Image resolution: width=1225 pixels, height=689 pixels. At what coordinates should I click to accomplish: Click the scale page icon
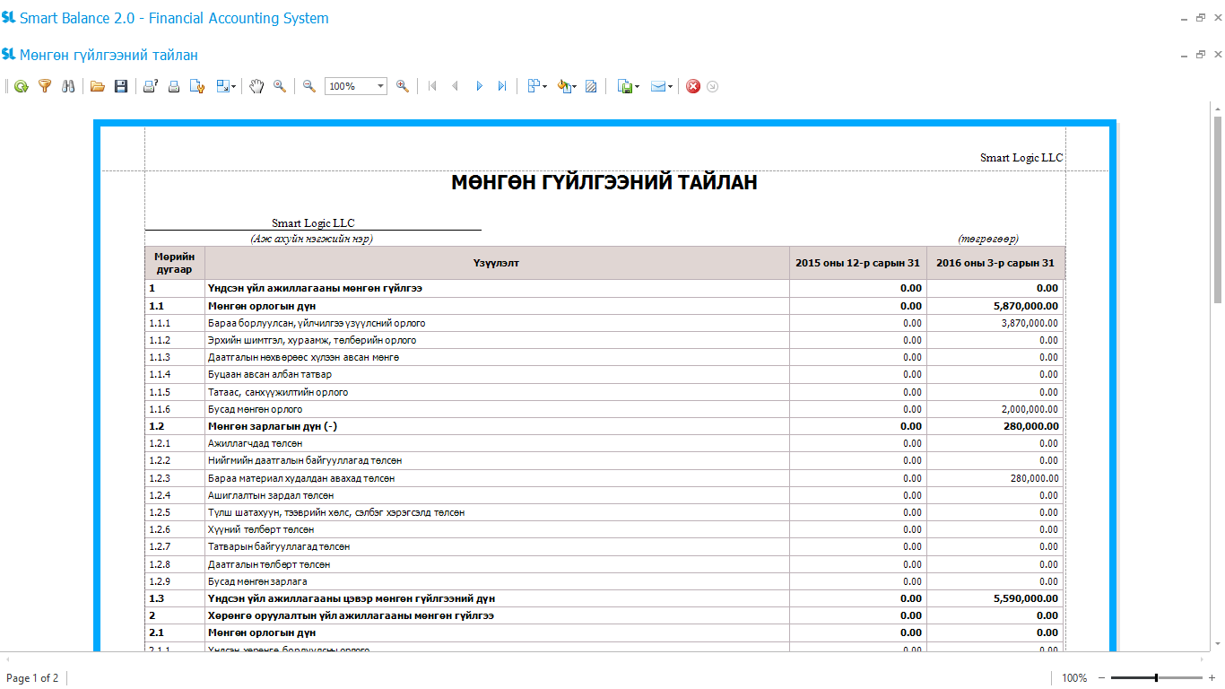(x=222, y=86)
